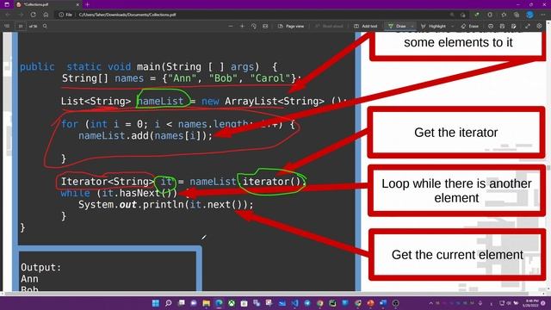Open Windows taskbar search
551x310 pixels.
pos(169,303)
